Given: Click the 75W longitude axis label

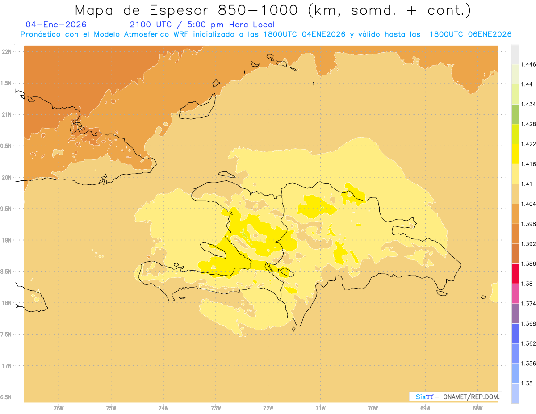Looking at the screenshot, I should coord(111,408).
